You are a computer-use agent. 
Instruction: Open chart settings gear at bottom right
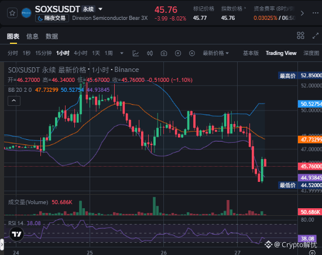tap(313, 253)
